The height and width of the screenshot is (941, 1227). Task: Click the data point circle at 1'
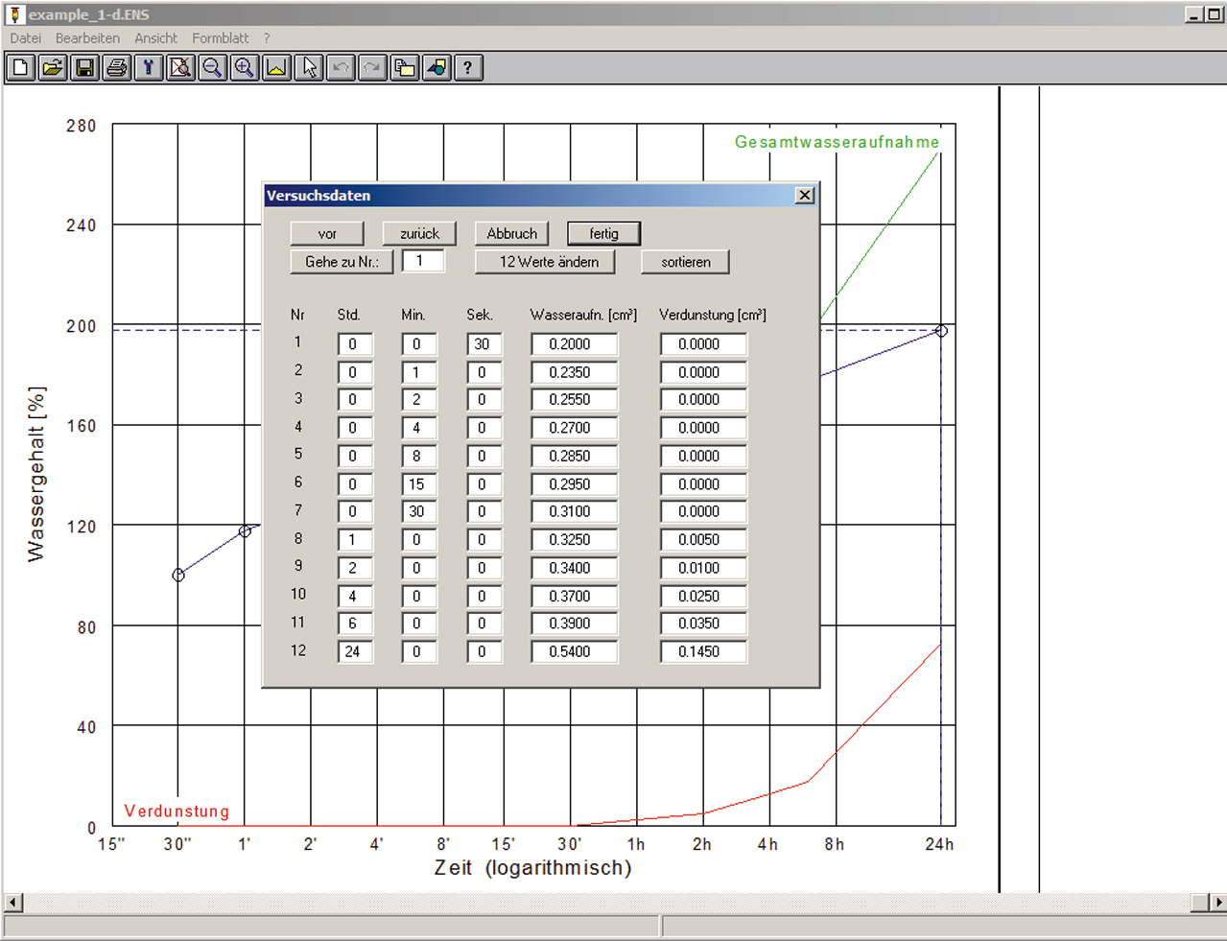(x=245, y=531)
